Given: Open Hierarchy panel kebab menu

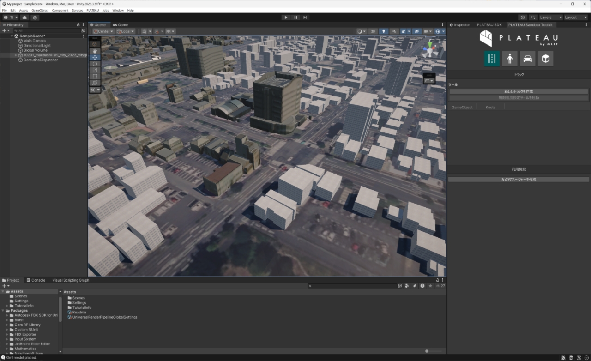Looking at the screenshot, I should [x=84, y=24].
